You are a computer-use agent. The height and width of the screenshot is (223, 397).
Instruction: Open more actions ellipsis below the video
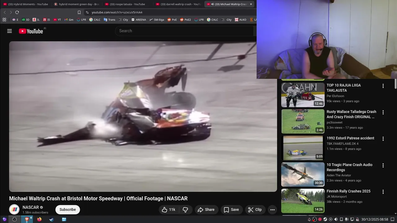pos(272,210)
